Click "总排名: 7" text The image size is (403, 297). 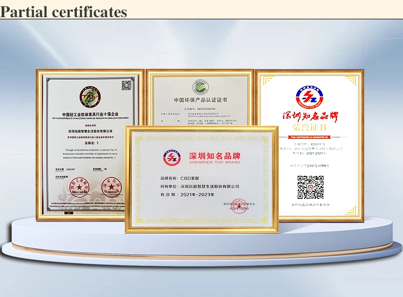[91, 143]
